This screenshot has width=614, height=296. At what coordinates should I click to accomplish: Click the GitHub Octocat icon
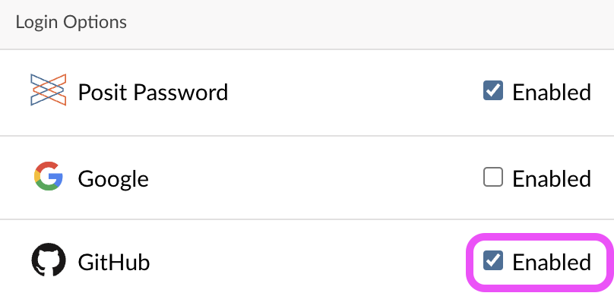pos(49,260)
